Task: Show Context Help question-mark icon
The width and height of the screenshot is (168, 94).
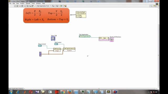Action: 154,6
